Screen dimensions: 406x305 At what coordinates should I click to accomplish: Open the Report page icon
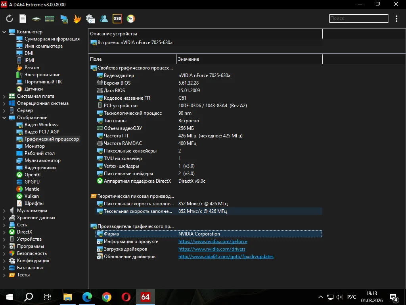click(23, 19)
